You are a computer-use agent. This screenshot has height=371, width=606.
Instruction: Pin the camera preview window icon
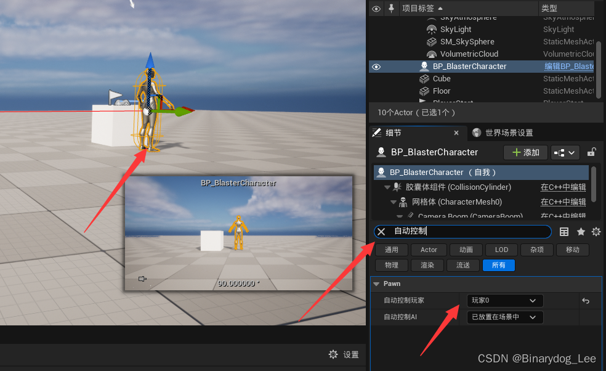coord(143,279)
